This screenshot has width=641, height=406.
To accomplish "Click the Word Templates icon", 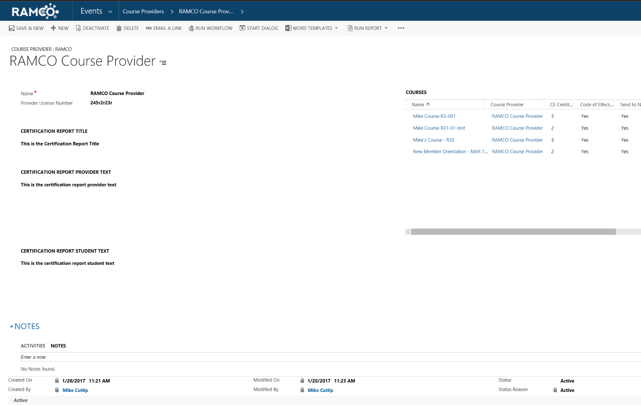I will click(x=288, y=28).
